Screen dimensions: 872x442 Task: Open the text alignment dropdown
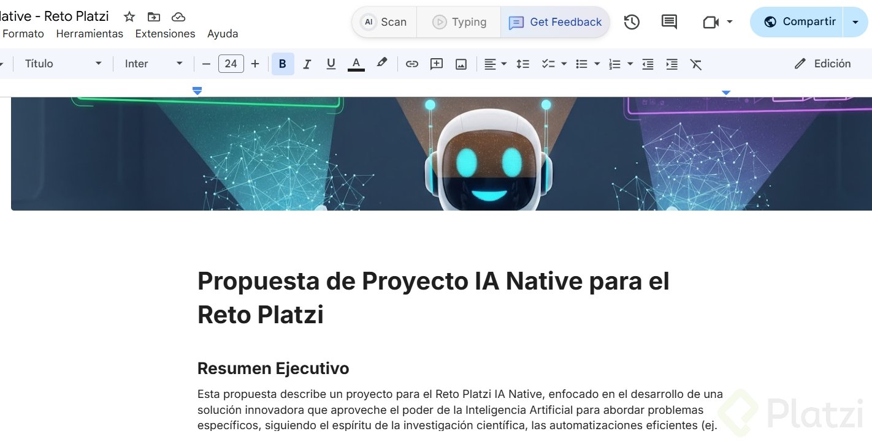click(495, 64)
